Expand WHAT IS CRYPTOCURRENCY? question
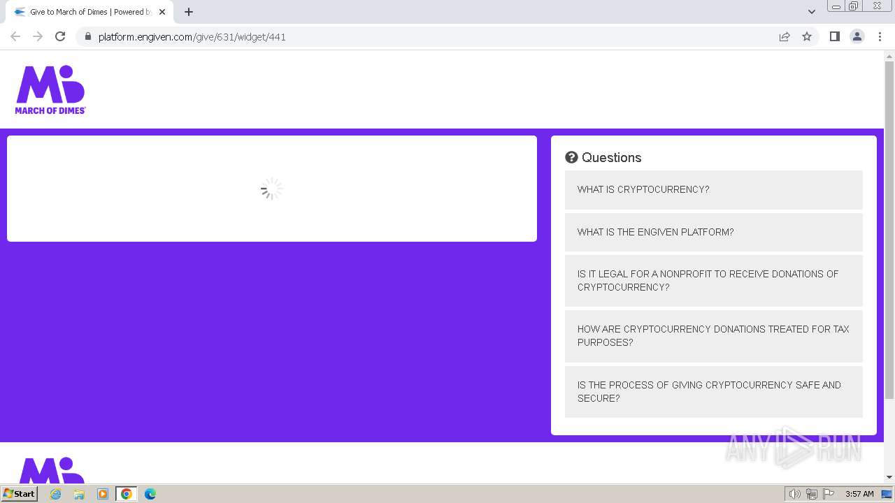Viewport: 895px width, 503px height. (x=714, y=189)
